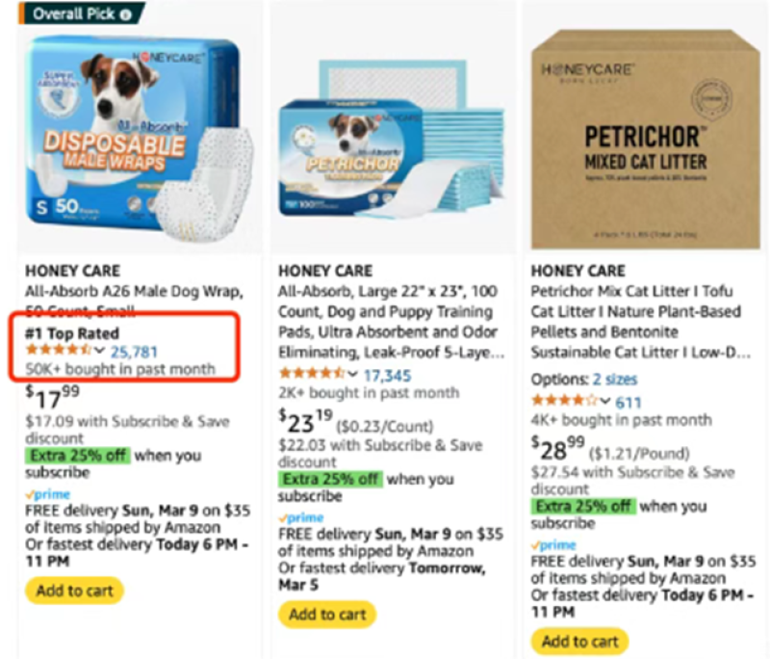
Task: Add Petrichor Cat Litter to cart
Action: [x=579, y=641]
